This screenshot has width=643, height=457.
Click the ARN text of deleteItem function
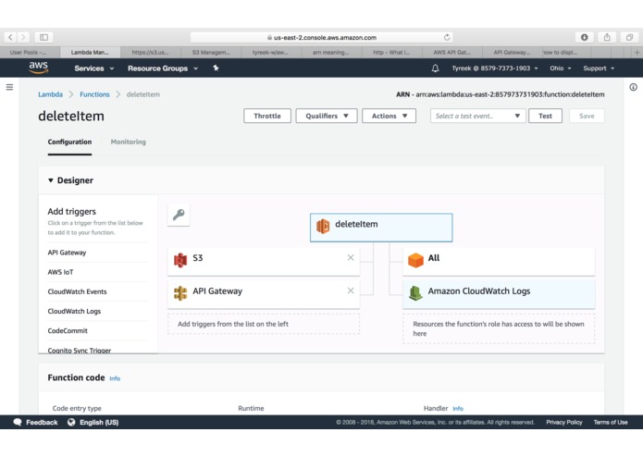tap(501, 94)
